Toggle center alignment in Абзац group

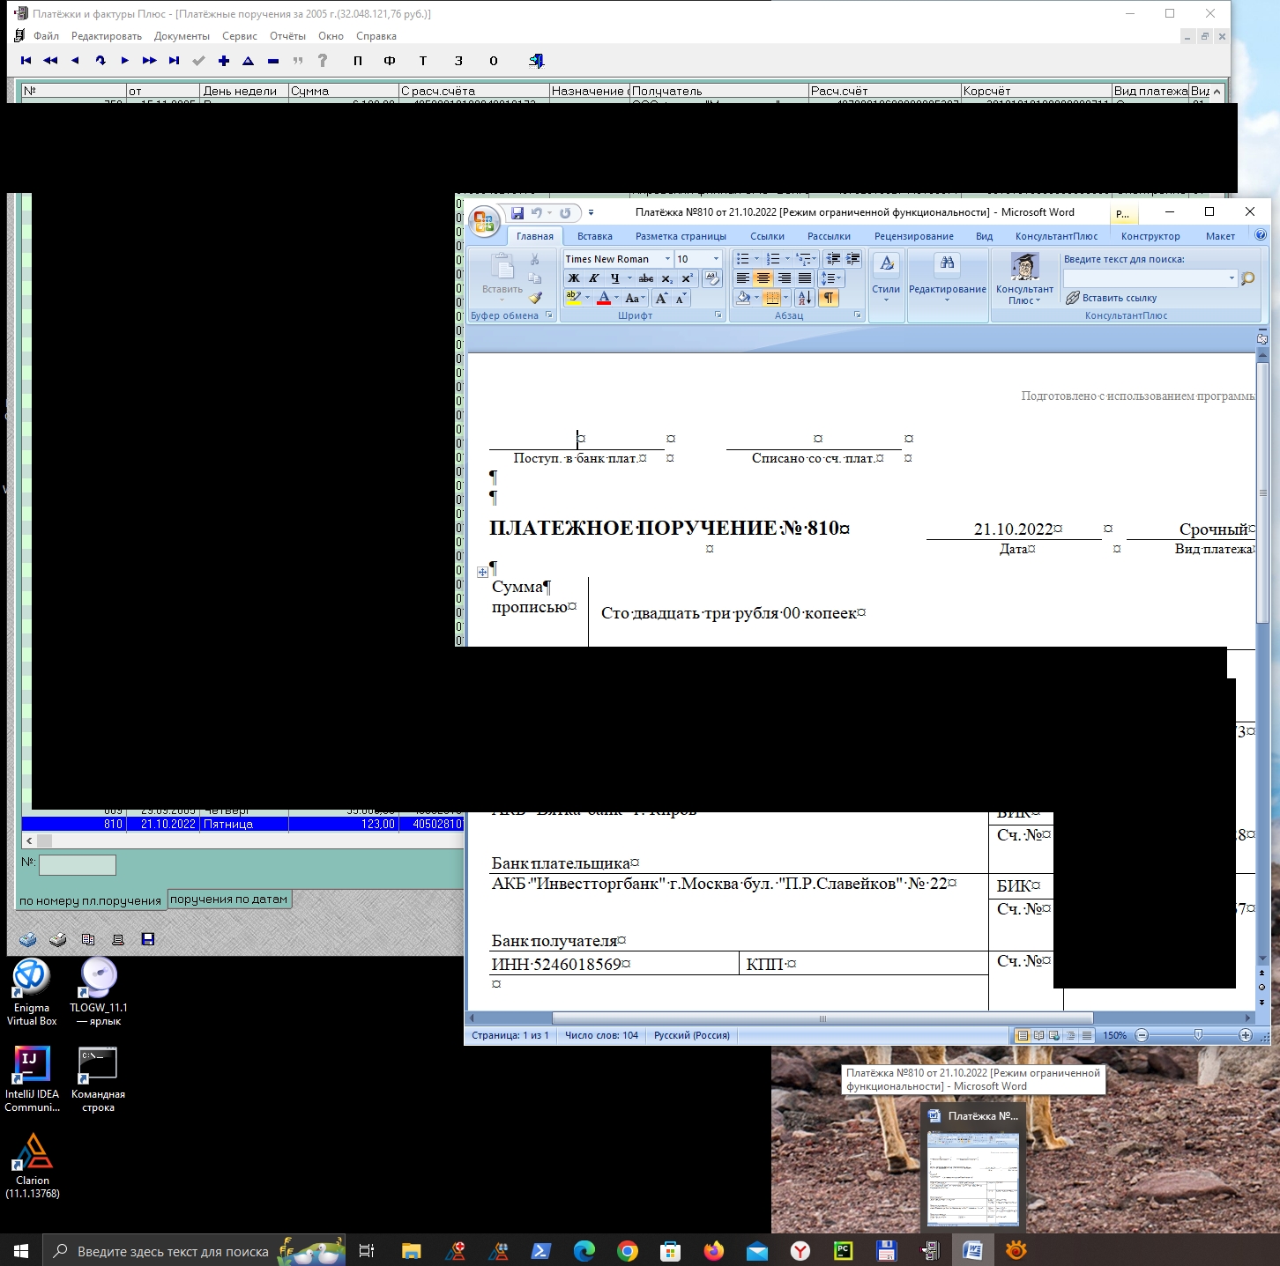click(x=763, y=278)
